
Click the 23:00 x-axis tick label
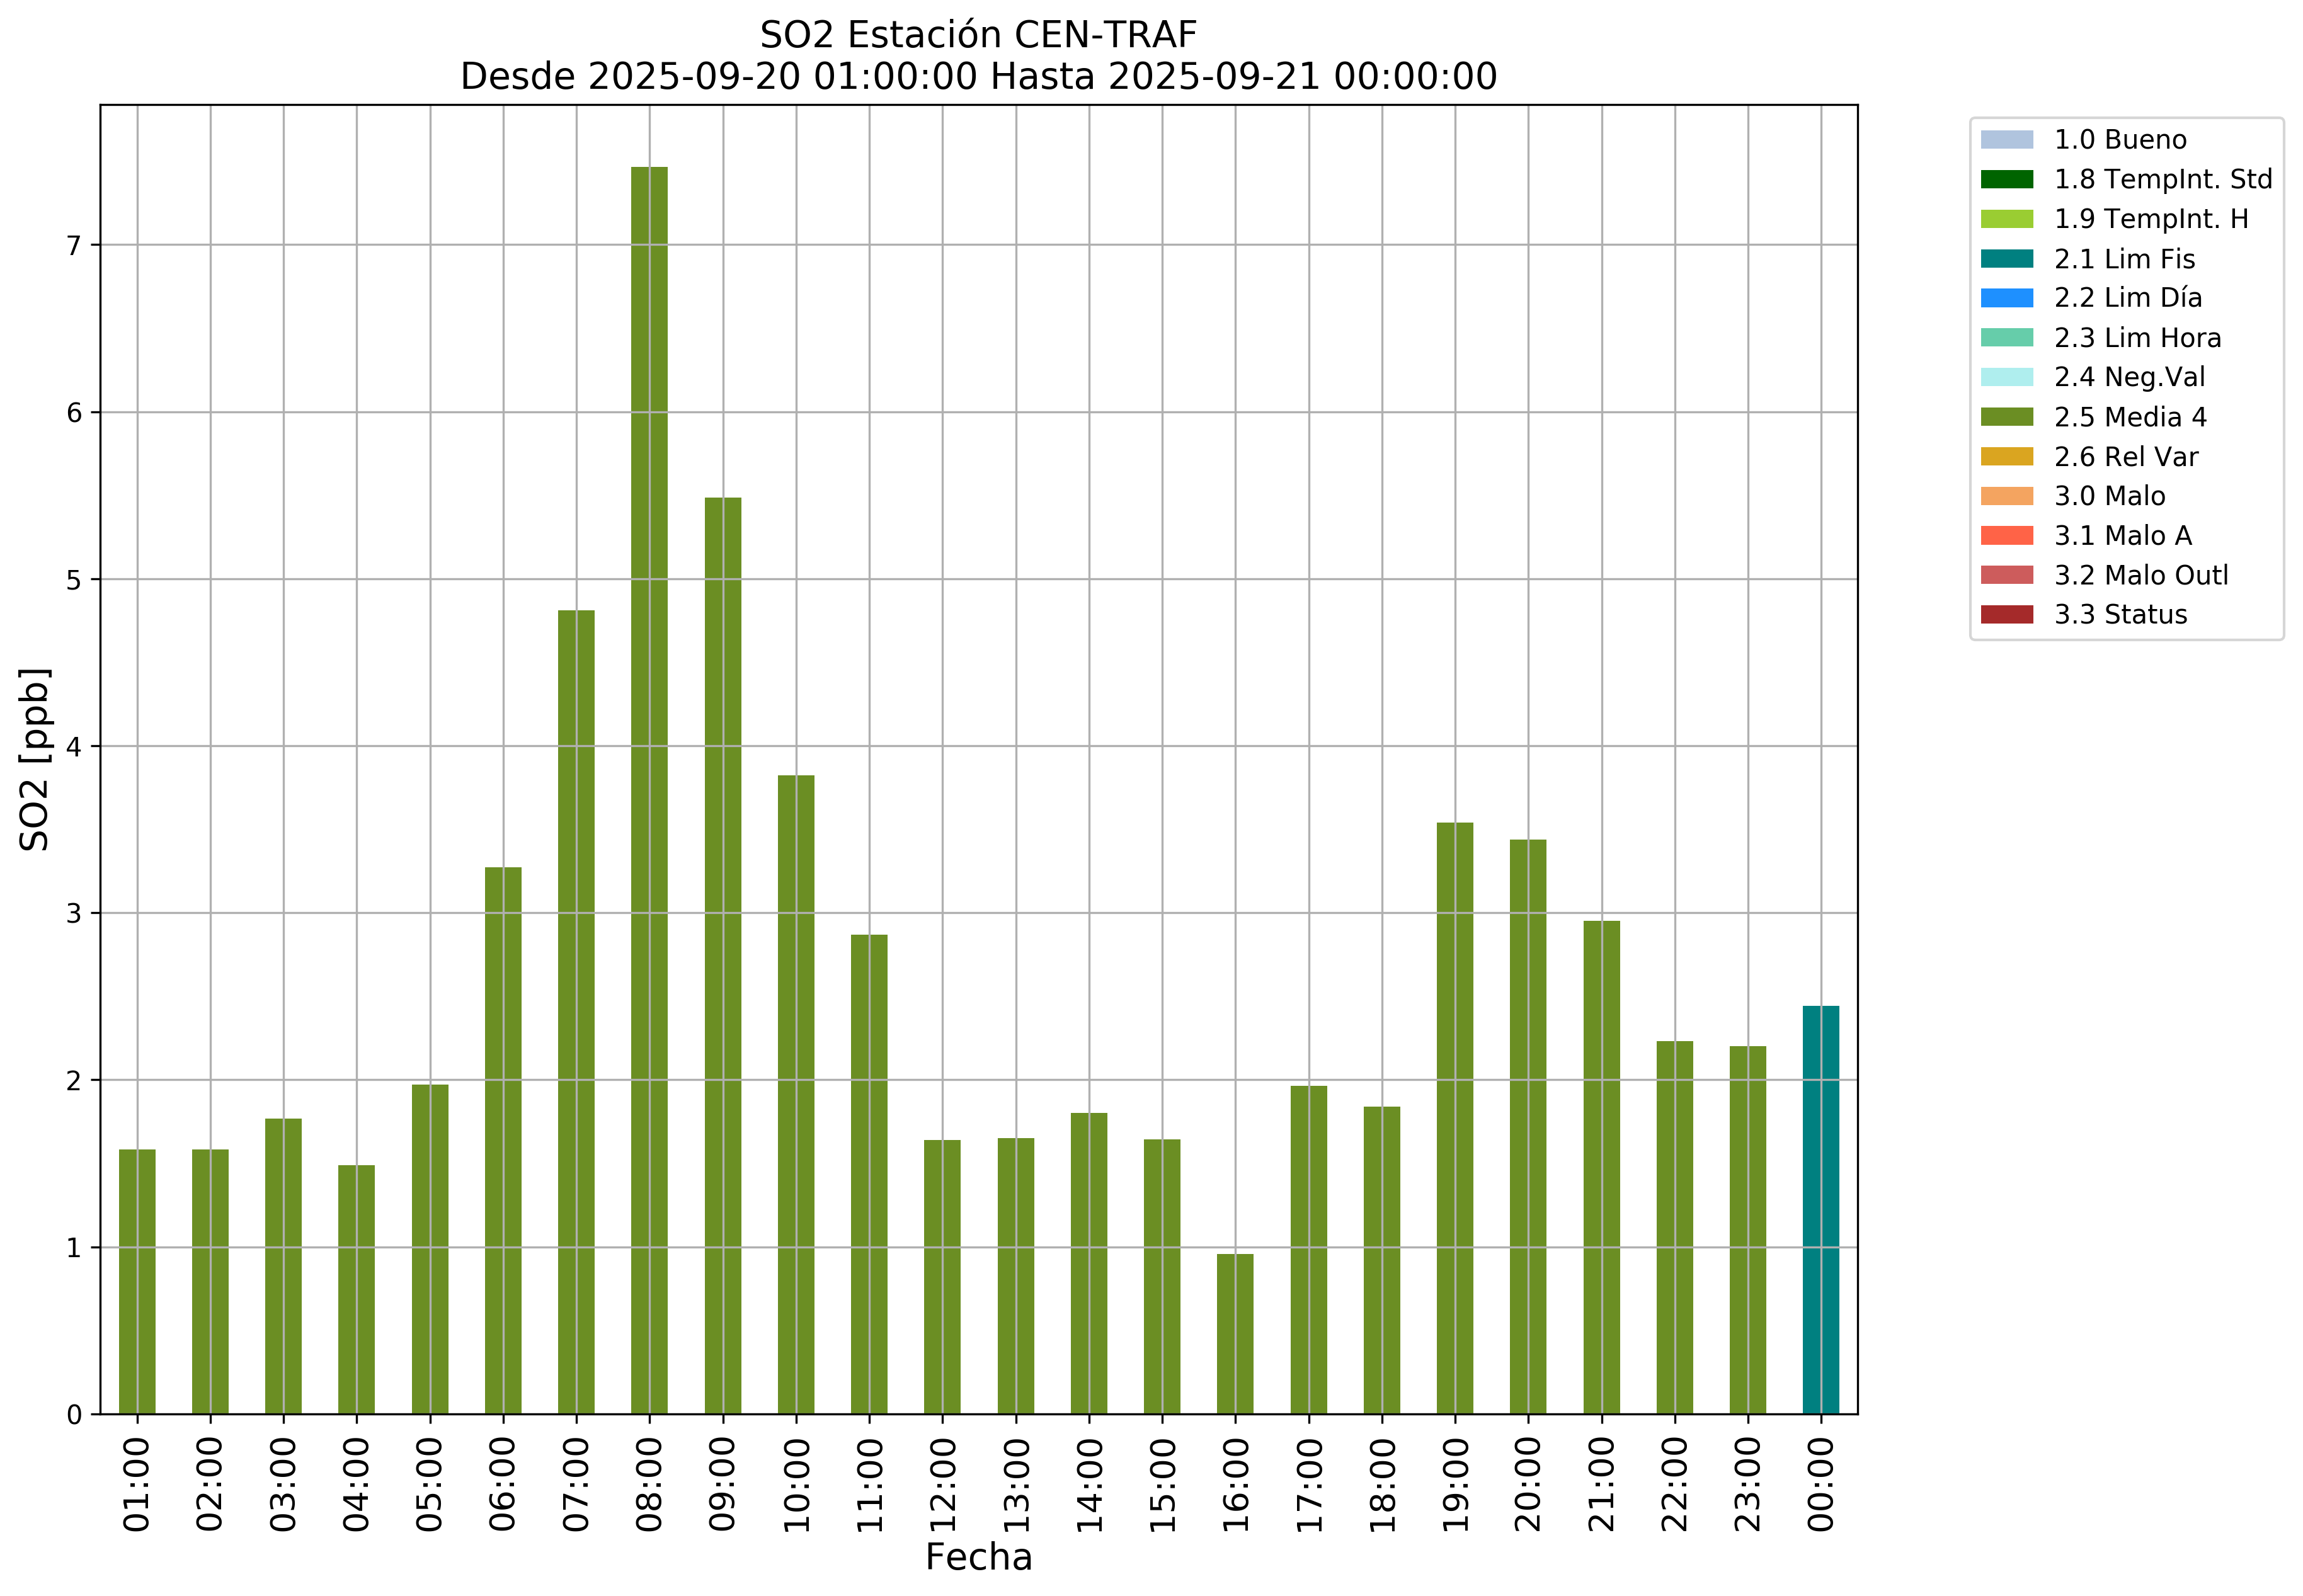coord(1747,1484)
